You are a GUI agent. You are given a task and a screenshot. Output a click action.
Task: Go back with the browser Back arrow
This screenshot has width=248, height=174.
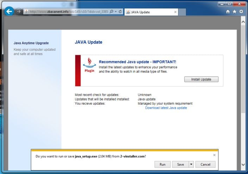[9, 11]
